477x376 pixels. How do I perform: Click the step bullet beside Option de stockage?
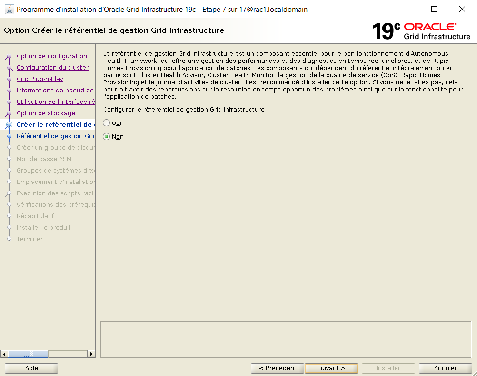(x=10, y=113)
